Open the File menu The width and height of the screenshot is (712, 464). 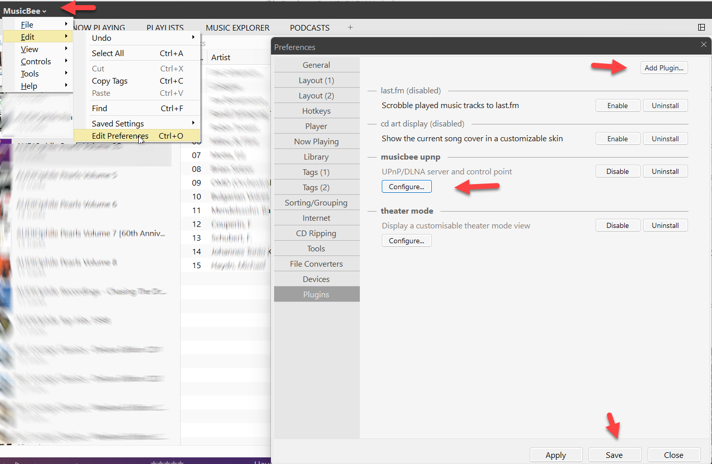coord(38,24)
